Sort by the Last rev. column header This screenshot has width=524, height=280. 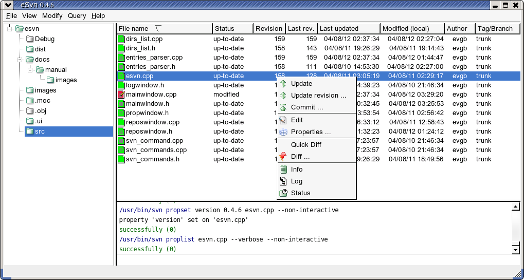301,29
